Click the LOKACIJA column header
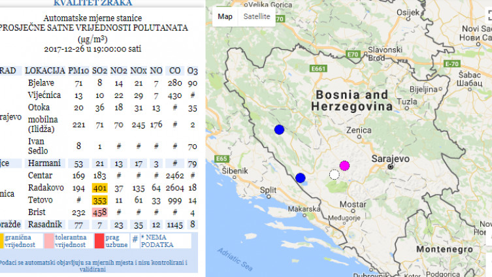492x277 pixels. pyautogui.click(x=45, y=70)
